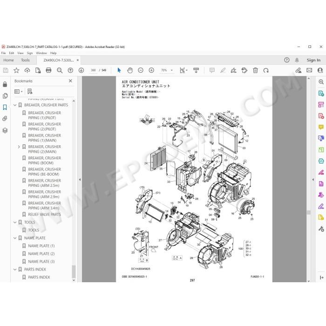Open bookmark RELIEF VALVE PARTS
Viewport: 326px width, 326px height.
pyautogui.click(x=44, y=214)
